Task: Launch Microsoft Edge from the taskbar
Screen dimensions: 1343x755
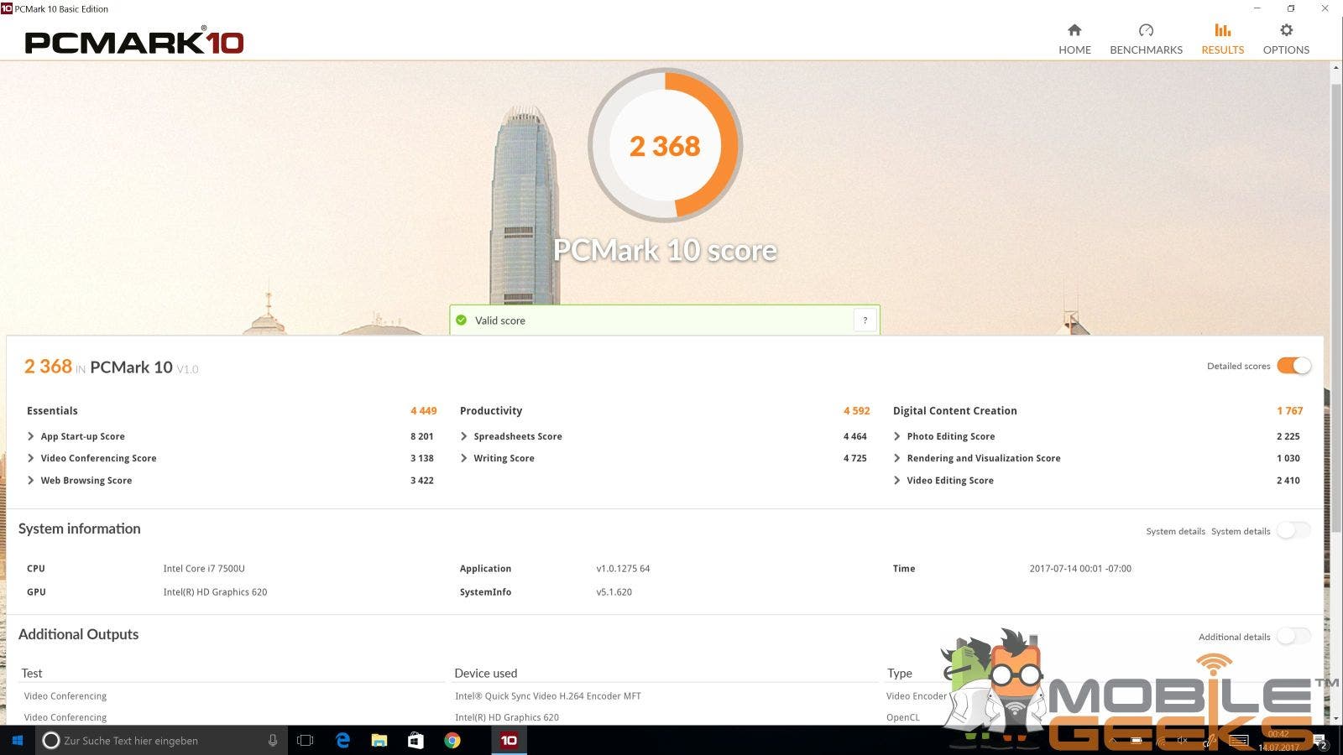Action: click(342, 741)
